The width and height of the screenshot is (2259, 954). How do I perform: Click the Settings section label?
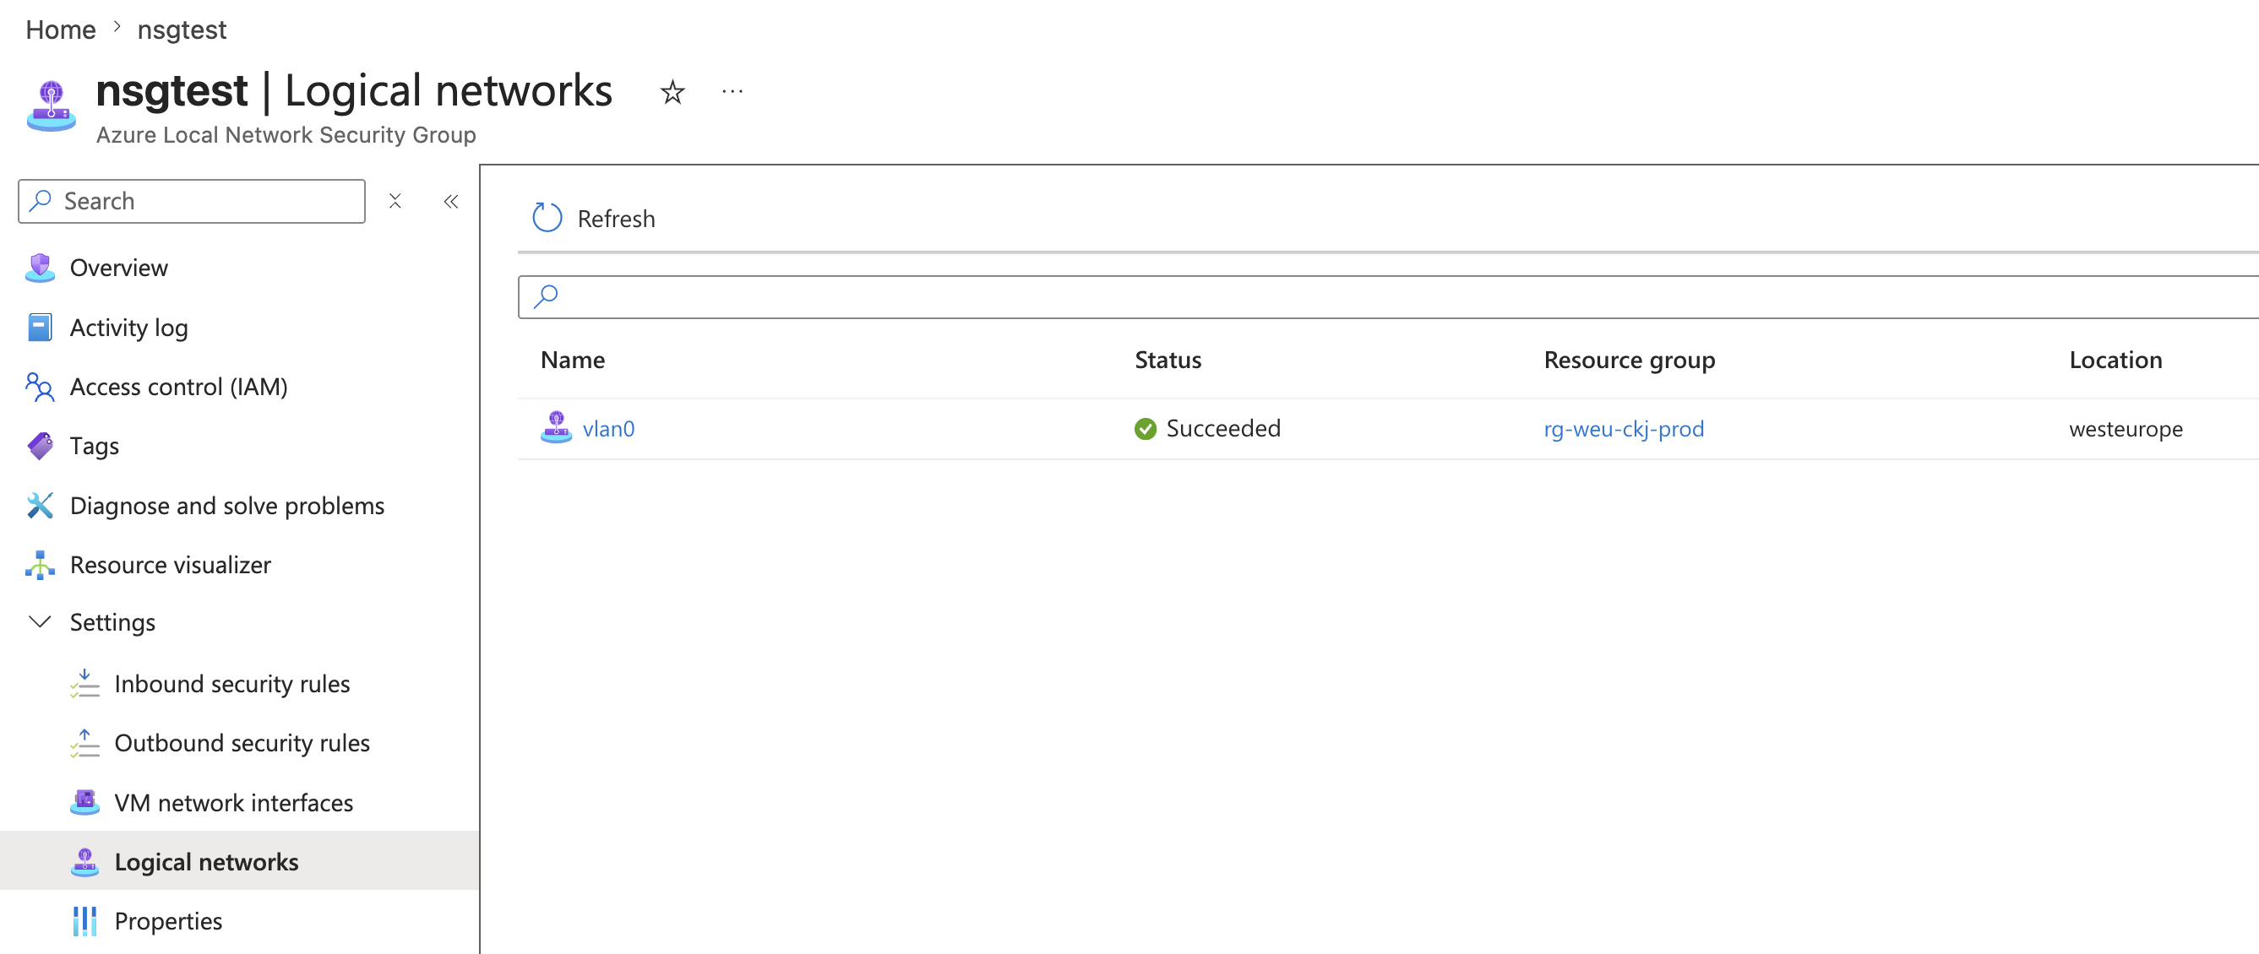[112, 622]
